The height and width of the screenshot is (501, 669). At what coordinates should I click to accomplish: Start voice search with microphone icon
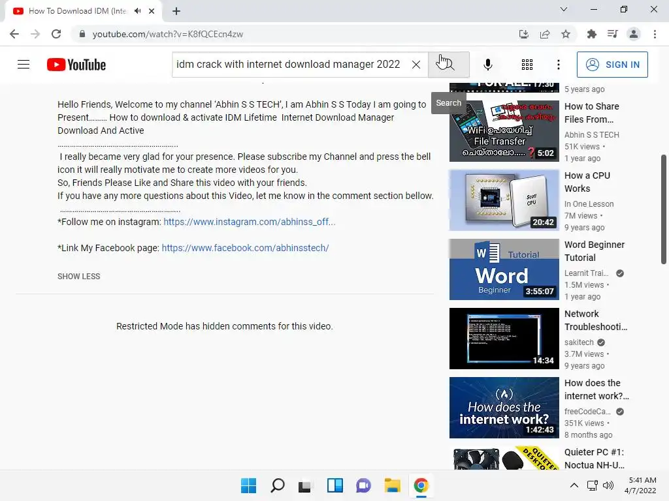click(488, 65)
